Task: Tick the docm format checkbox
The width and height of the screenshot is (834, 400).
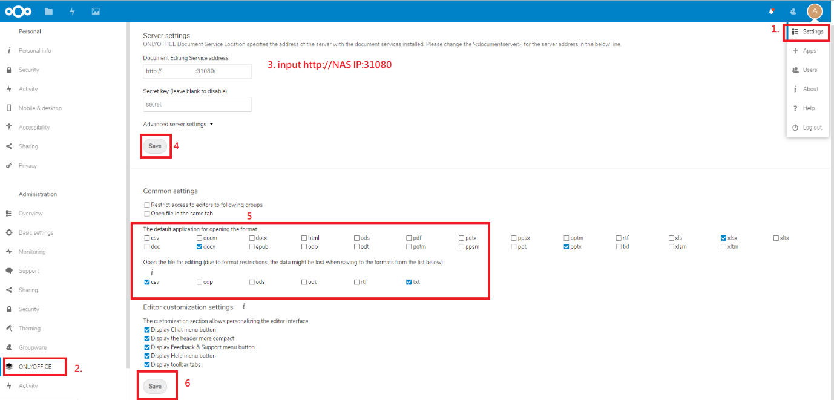Action: pos(200,238)
